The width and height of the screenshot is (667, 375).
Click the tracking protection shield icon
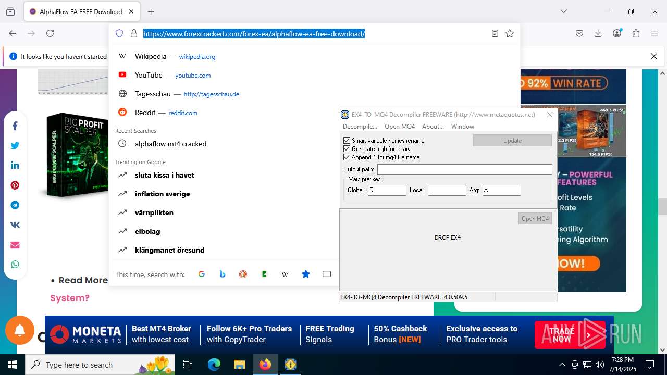pos(119,33)
